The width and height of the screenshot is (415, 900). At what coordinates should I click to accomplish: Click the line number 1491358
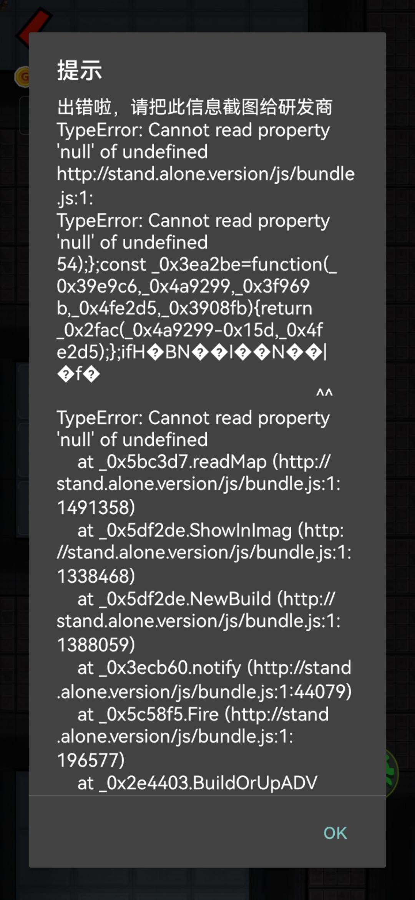point(96,508)
